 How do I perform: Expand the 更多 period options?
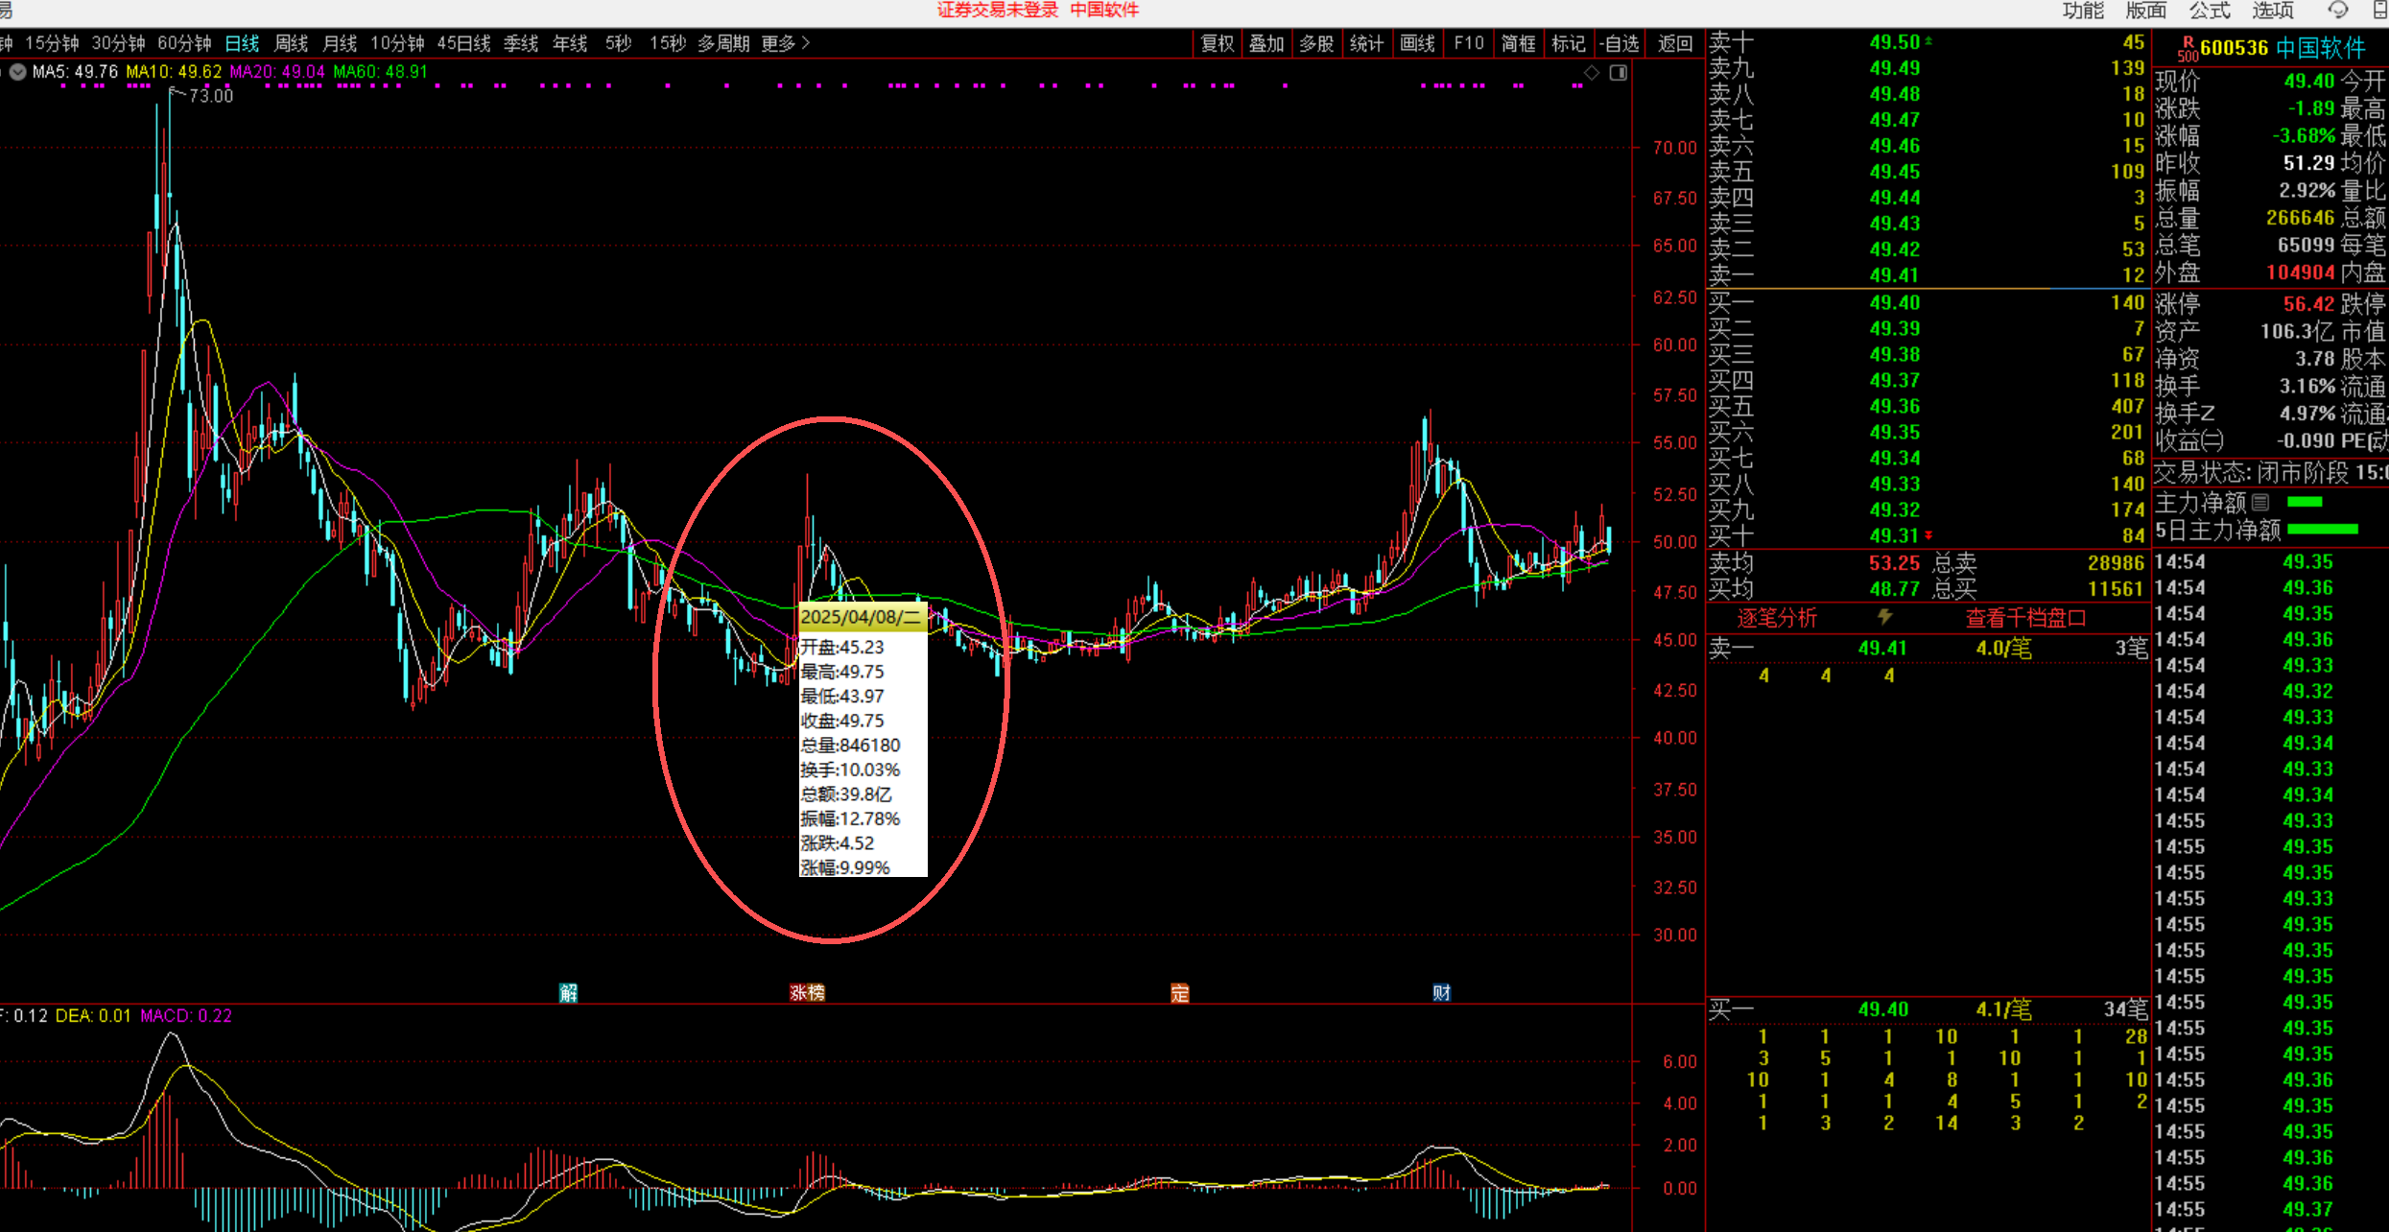point(786,43)
